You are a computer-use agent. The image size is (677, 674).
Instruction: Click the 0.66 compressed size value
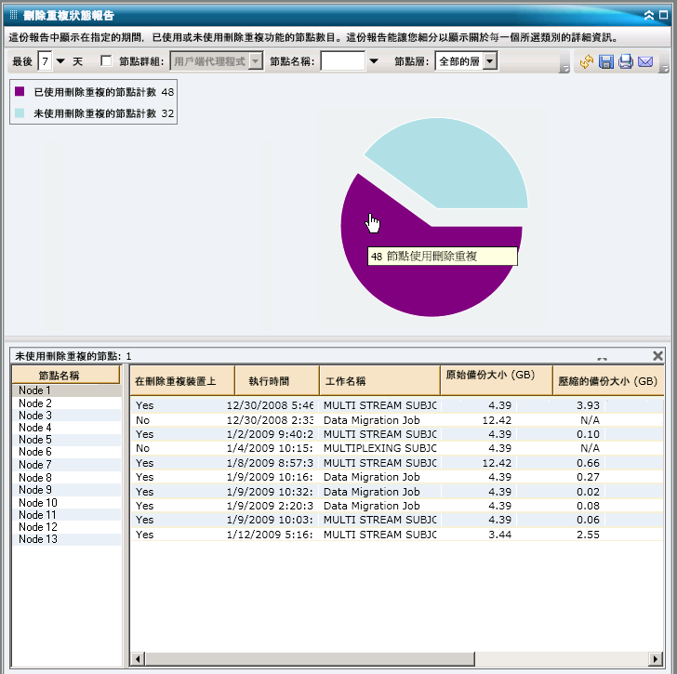588,463
